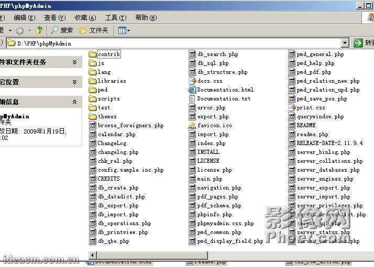Go up one folder level
374x267 pixels.
point(39,30)
